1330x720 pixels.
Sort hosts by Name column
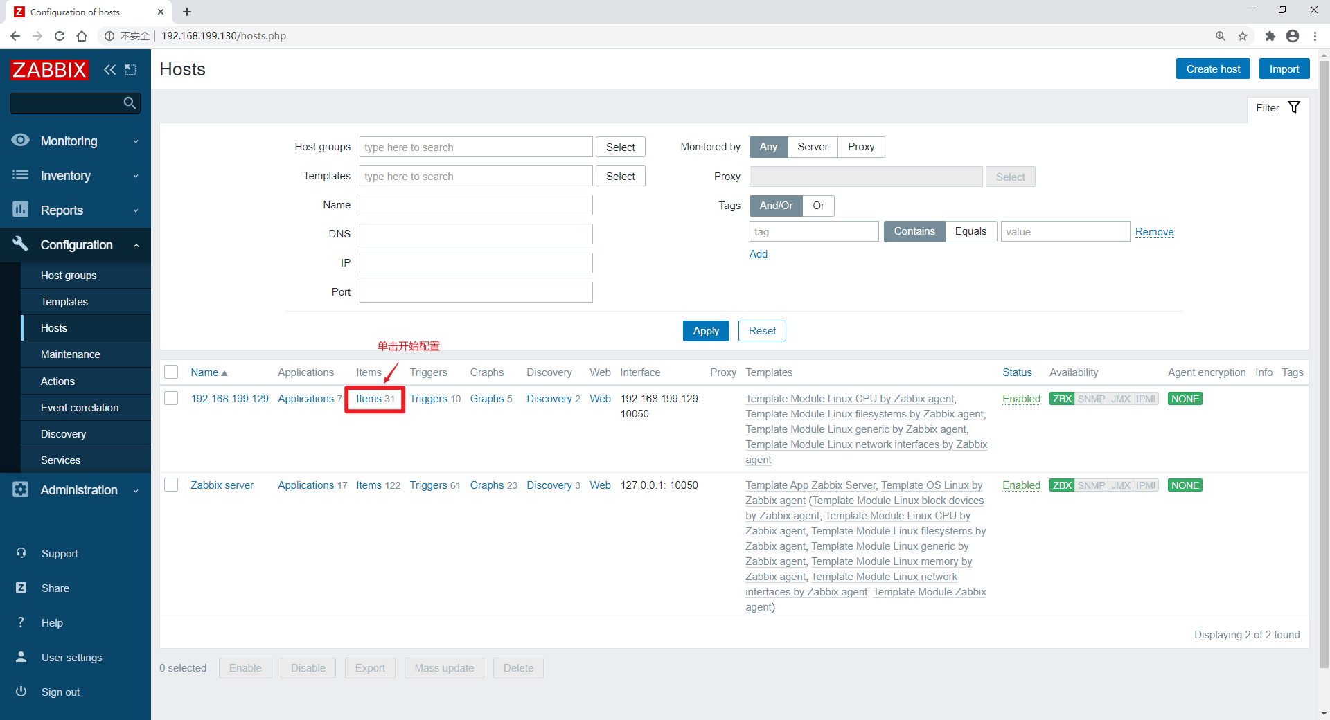pyautogui.click(x=209, y=372)
